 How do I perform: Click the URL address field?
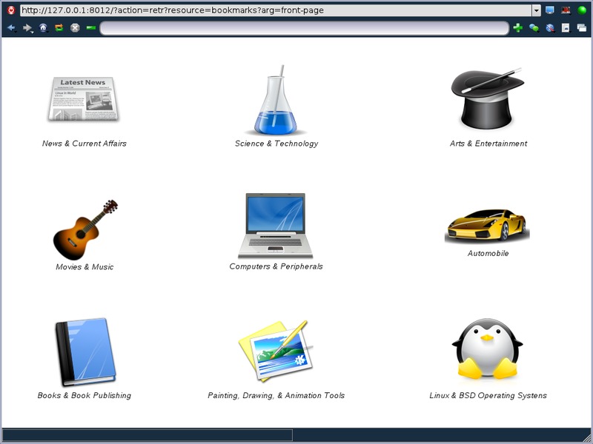pos(274,10)
